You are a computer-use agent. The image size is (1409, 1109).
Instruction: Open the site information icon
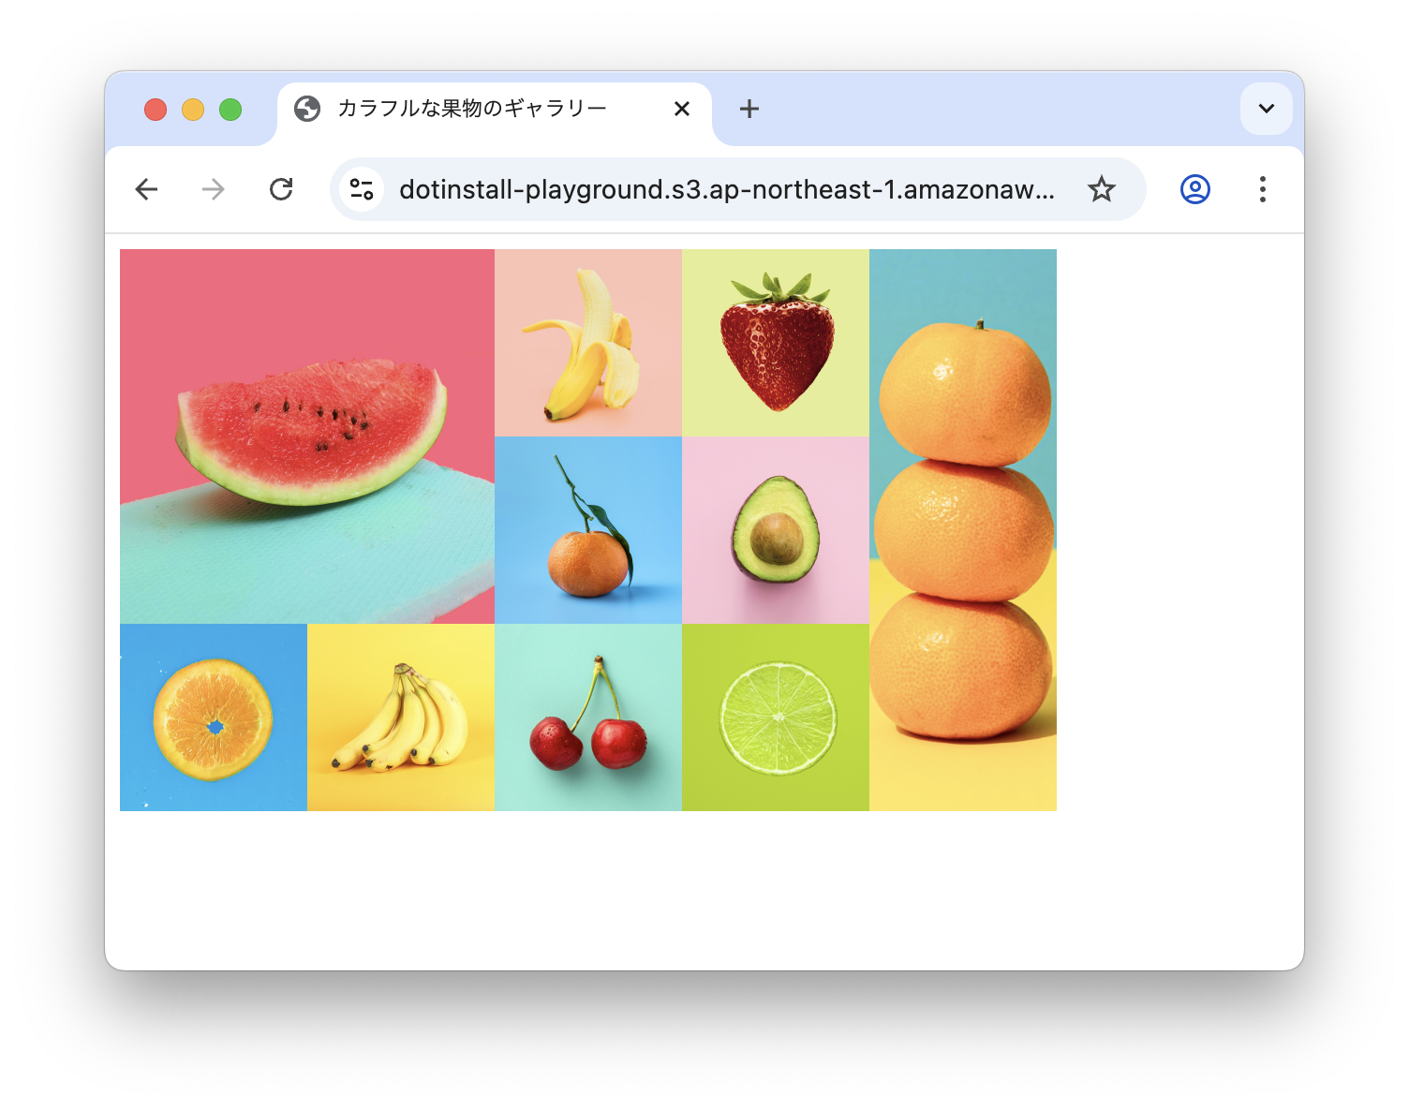[x=362, y=189]
